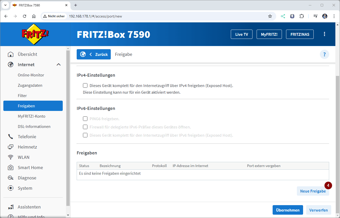Click the System icon in sidebar
The image size is (340, 218).
pyautogui.click(x=11, y=188)
